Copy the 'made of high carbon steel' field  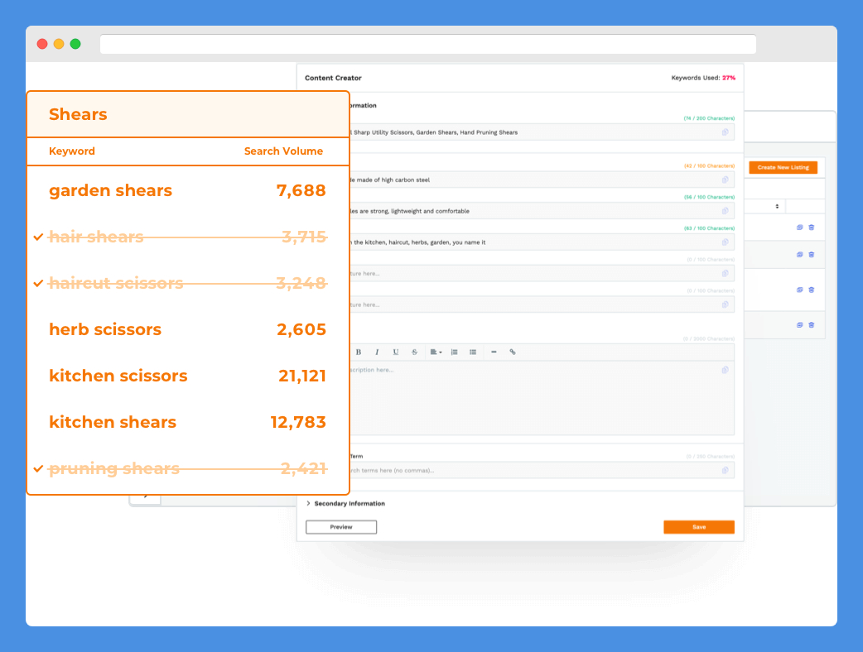[725, 180]
